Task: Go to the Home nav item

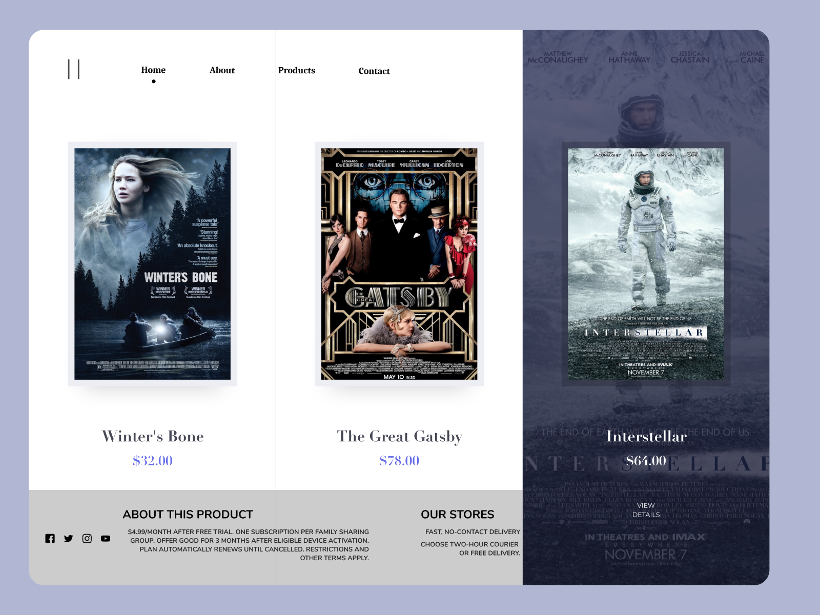Action: [153, 70]
